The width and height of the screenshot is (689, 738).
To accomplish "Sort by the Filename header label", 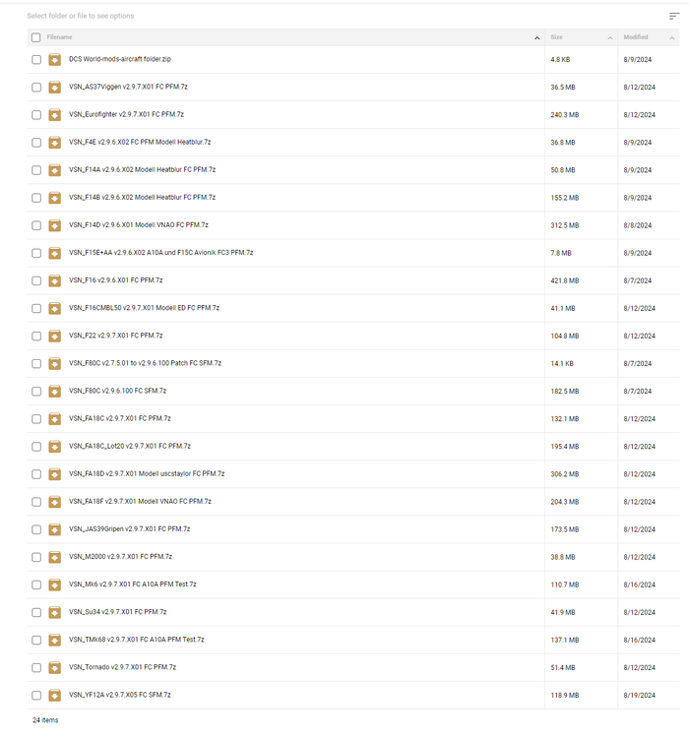I will tap(59, 37).
